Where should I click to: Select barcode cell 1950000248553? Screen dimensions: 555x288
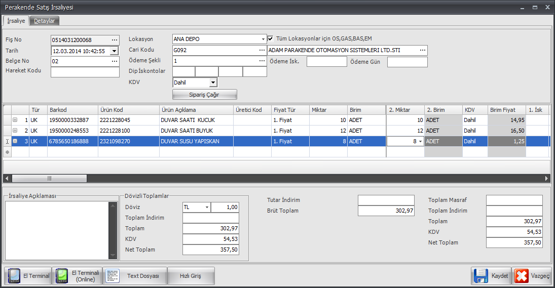pyautogui.click(x=72, y=131)
